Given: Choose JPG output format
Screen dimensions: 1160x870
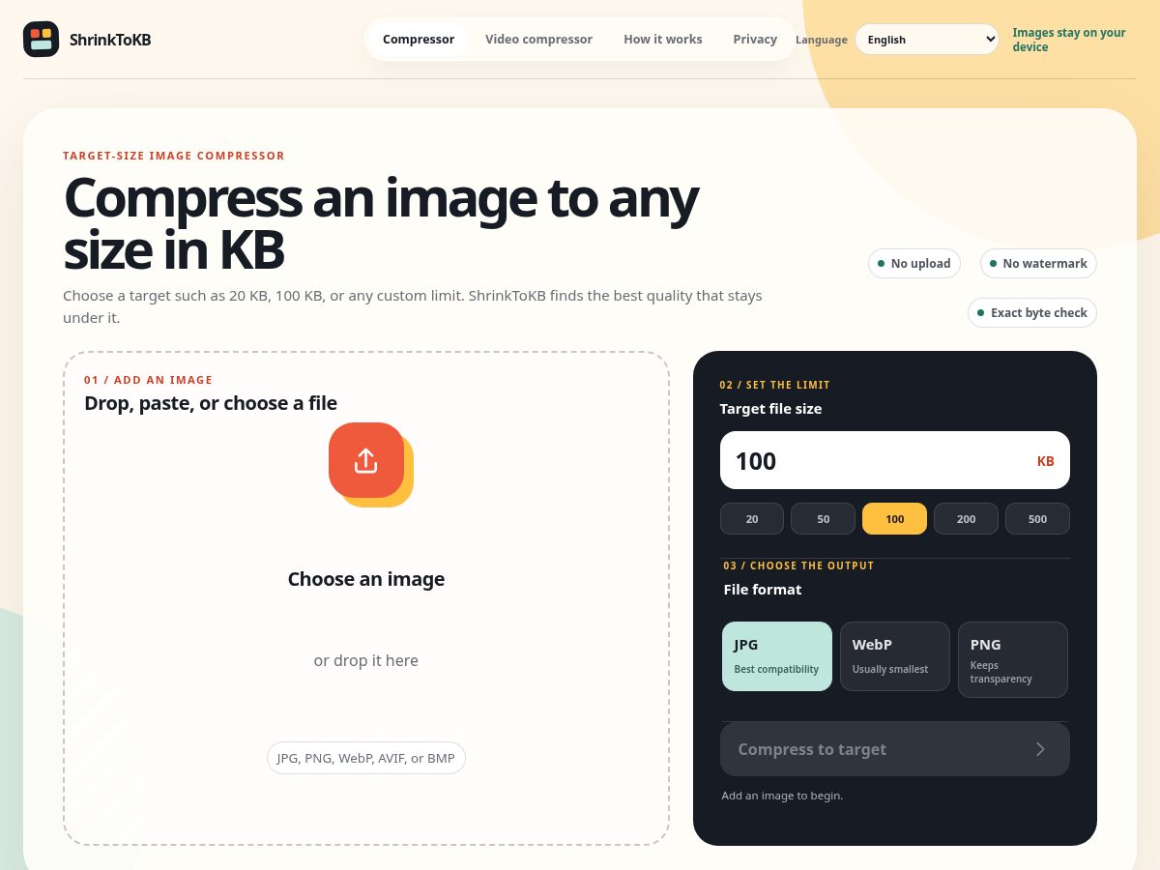Looking at the screenshot, I should click(777, 656).
